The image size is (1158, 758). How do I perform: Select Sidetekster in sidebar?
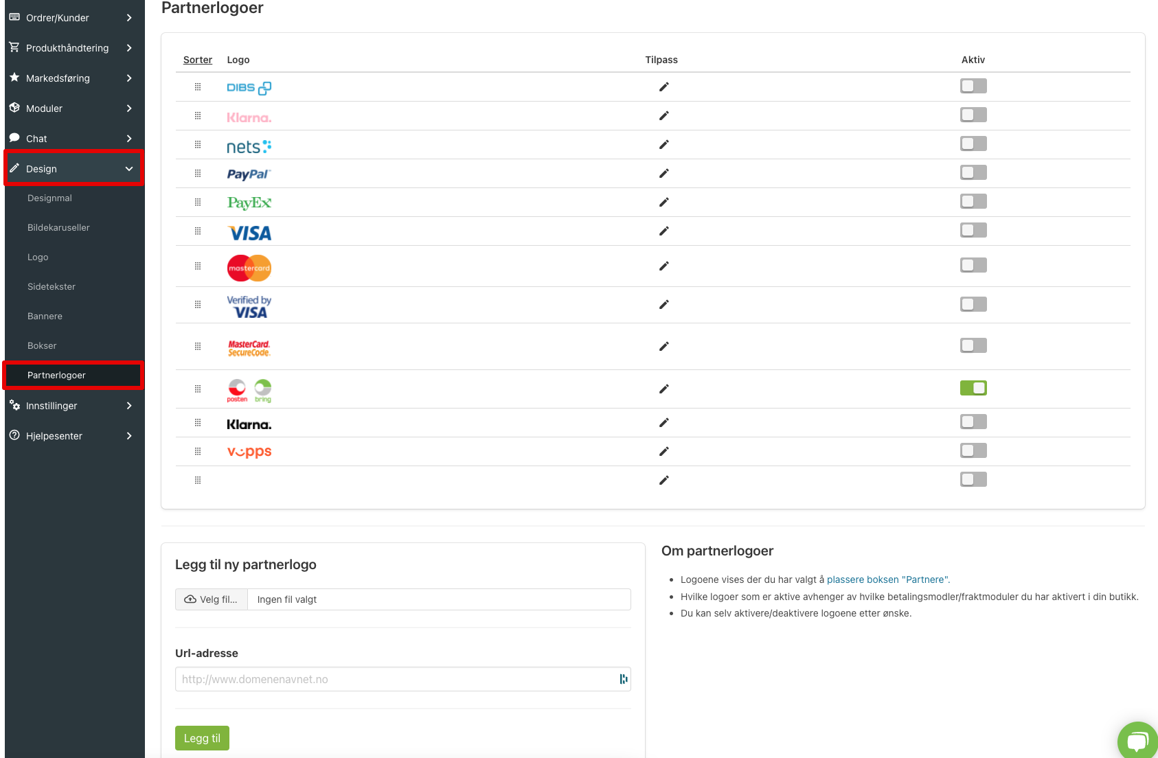pos(52,287)
